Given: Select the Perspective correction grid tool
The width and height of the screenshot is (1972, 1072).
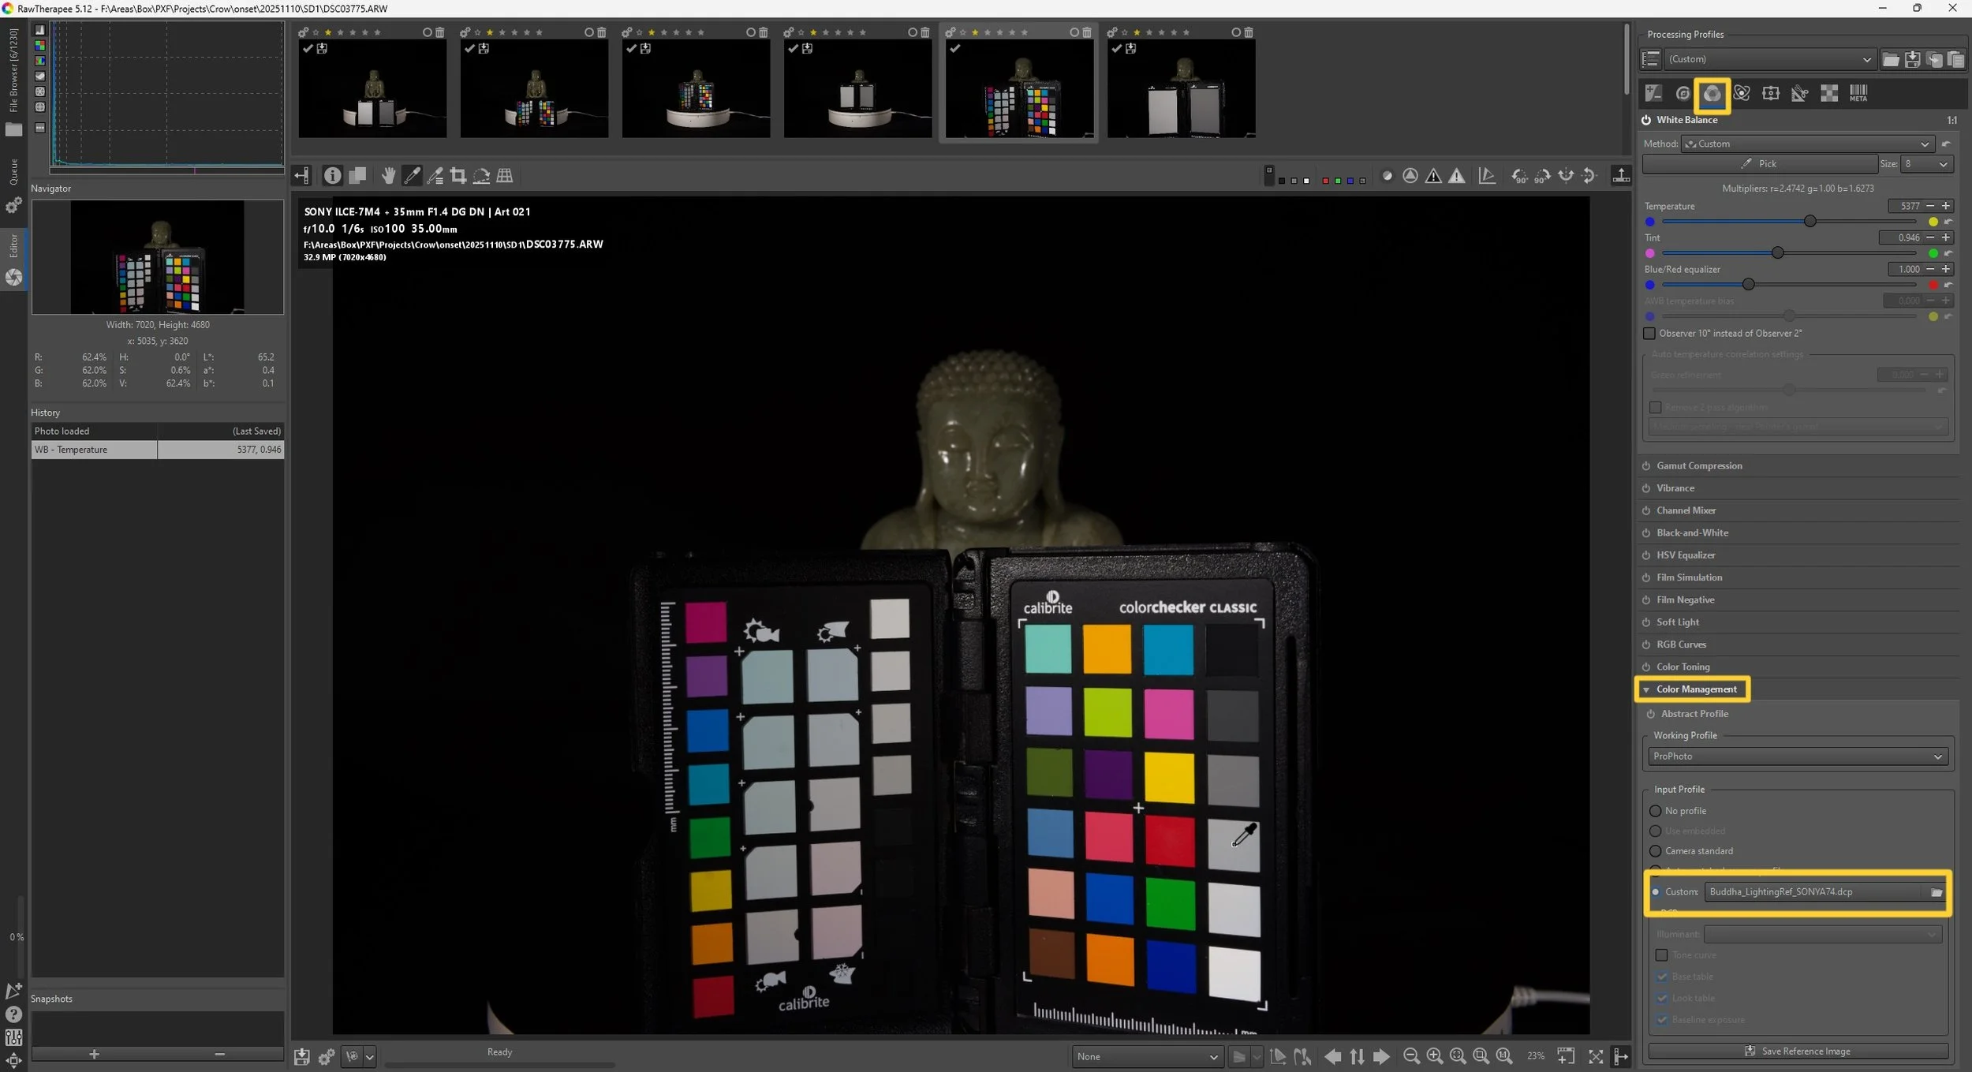Looking at the screenshot, I should (505, 176).
